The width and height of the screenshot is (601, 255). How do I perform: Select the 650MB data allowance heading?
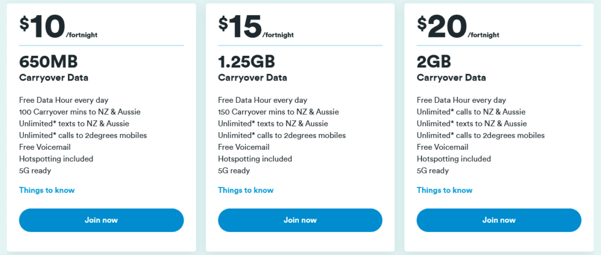49,61
